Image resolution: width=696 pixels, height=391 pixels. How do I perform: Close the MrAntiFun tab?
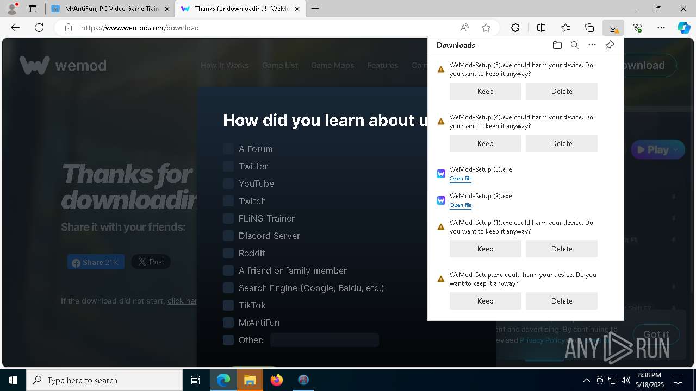coord(167,9)
